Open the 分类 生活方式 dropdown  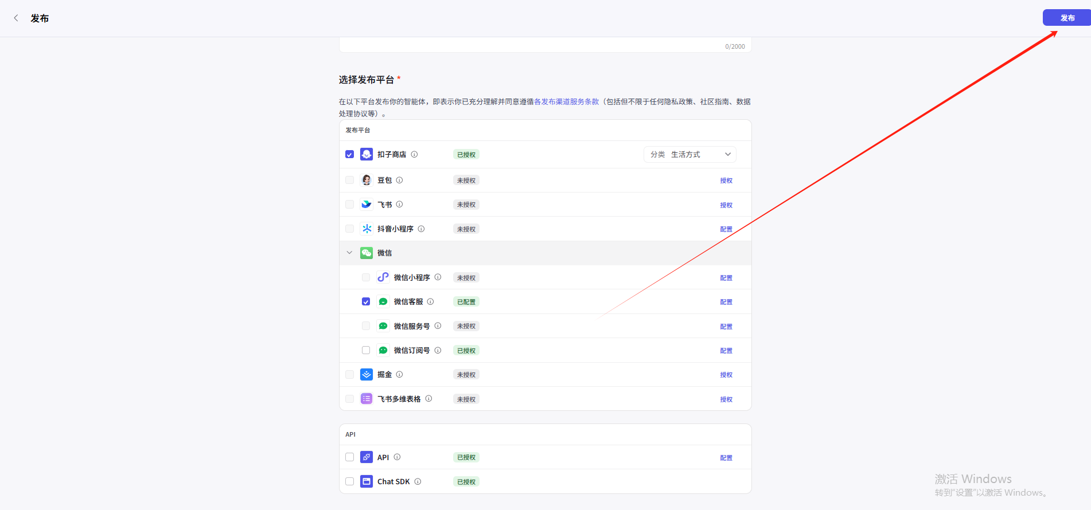pos(689,155)
